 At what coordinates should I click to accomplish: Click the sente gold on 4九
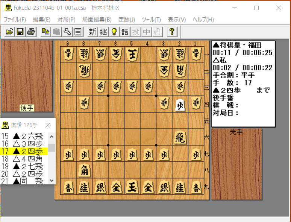pos(148,187)
